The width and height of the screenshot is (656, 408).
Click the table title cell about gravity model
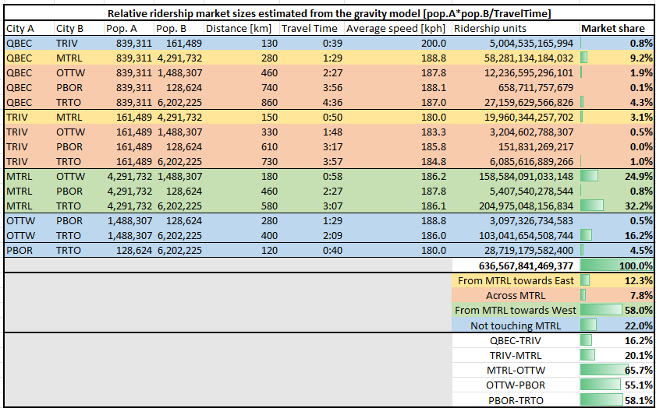click(x=328, y=13)
